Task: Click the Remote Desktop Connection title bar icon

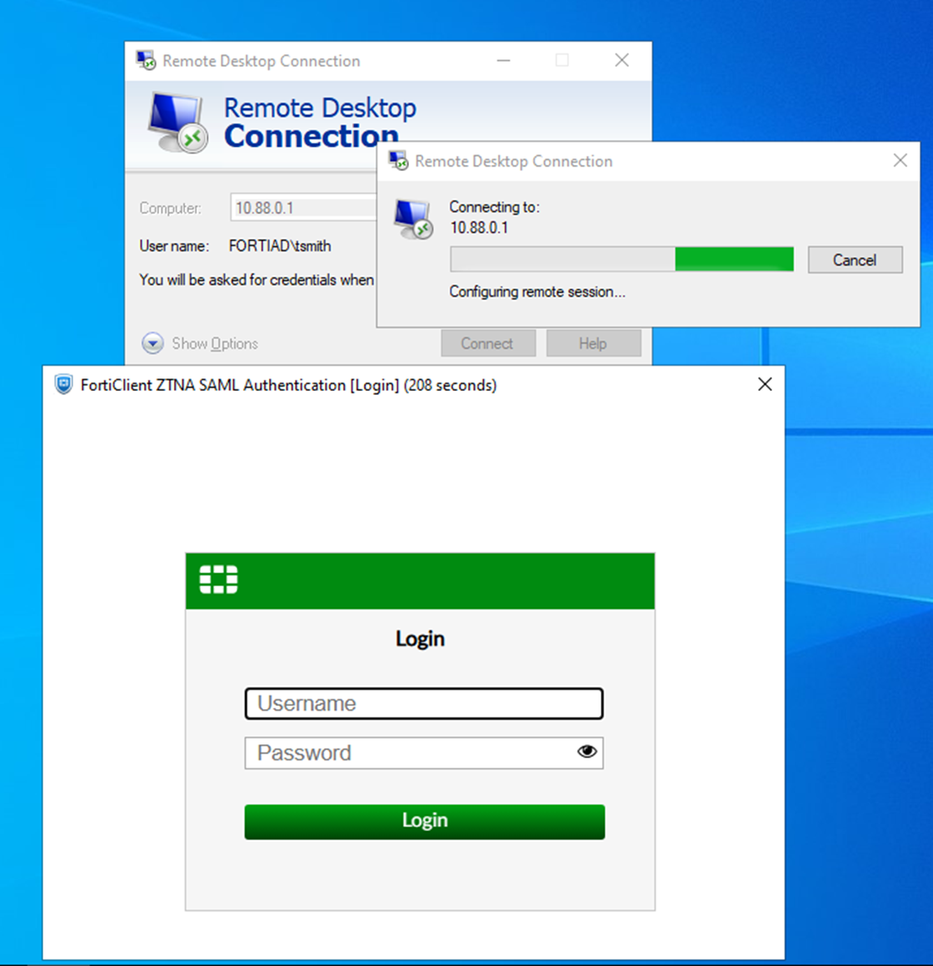Action: coord(146,60)
